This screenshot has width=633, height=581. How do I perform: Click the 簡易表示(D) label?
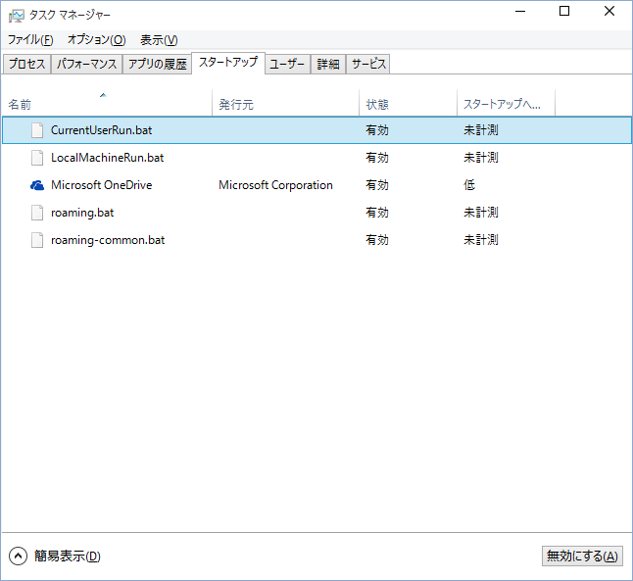[67, 556]
